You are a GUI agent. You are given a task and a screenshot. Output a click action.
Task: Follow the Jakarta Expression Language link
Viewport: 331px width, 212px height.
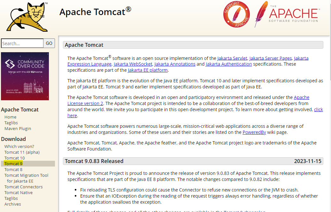click(x=89, y=64)
